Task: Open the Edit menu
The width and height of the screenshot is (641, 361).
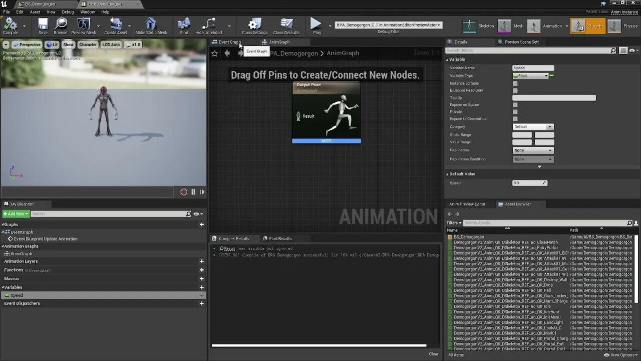Action: (x=20, y=12)
